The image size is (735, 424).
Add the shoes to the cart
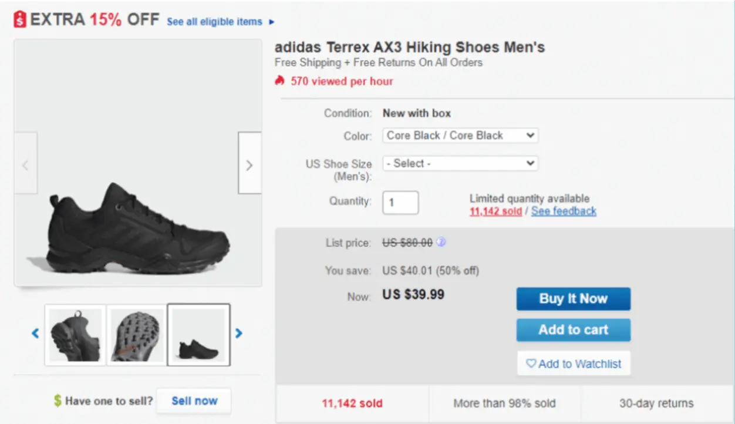click(573, 330)
